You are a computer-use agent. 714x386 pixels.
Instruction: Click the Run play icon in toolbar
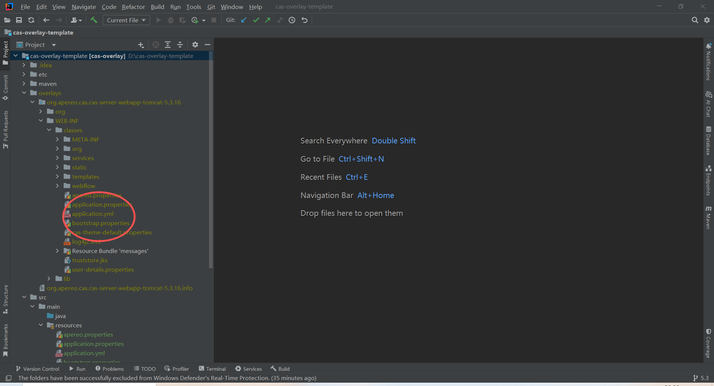[159, 20]
